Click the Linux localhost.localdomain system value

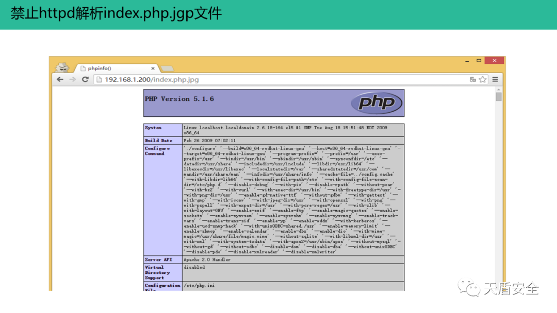point(285,130)
